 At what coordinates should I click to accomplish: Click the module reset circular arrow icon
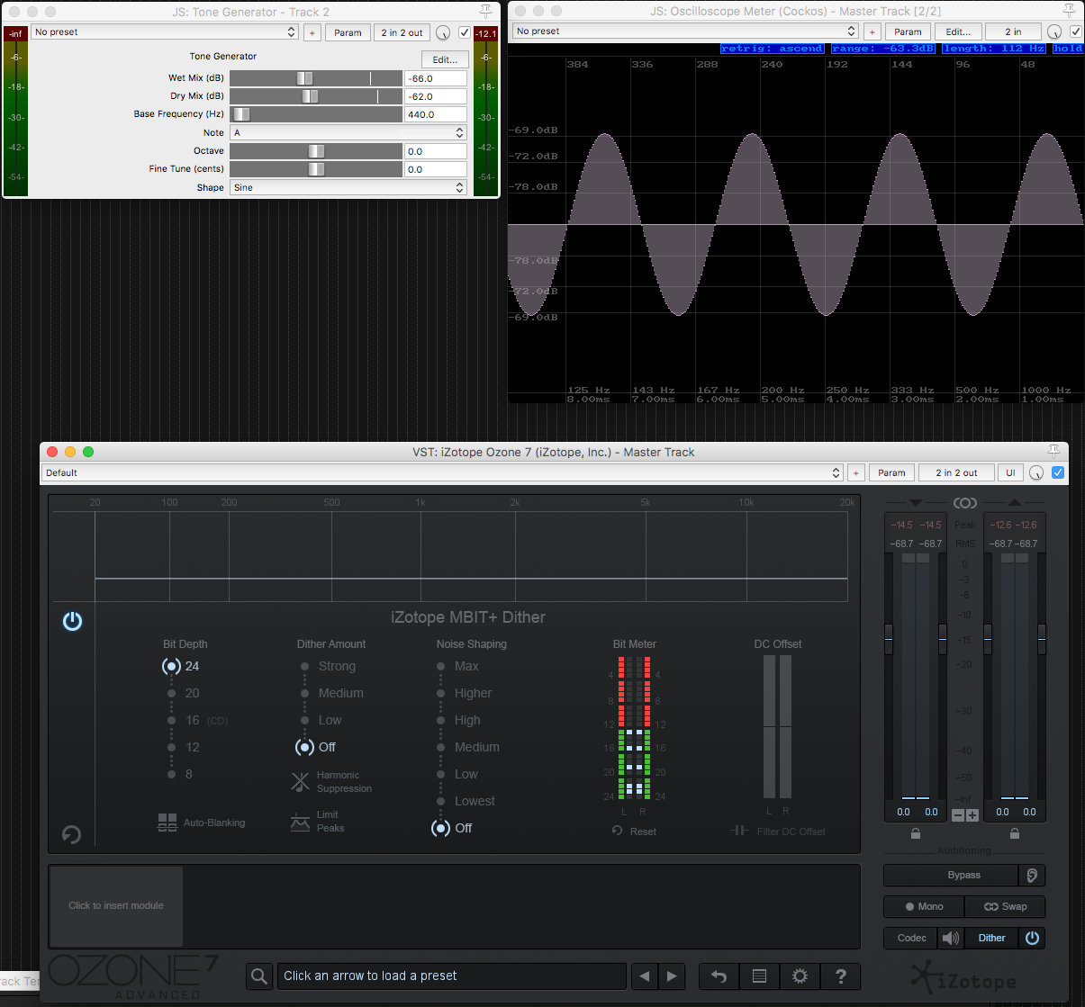[71, 834]
